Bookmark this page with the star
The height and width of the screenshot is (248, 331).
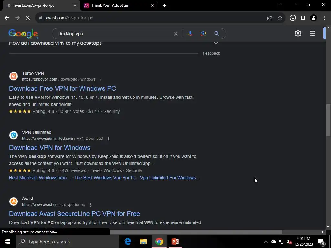point(280,18)
